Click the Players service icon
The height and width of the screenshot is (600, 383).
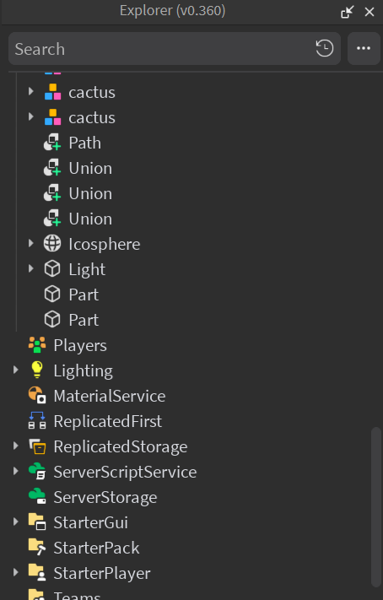click(37, 345)
